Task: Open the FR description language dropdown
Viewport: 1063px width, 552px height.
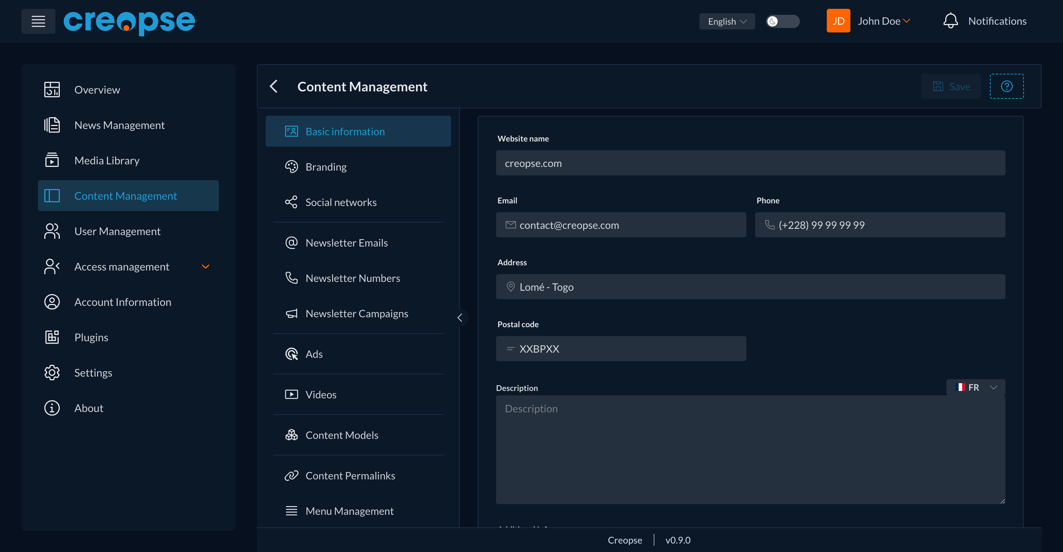Action: tap(976, 387)
